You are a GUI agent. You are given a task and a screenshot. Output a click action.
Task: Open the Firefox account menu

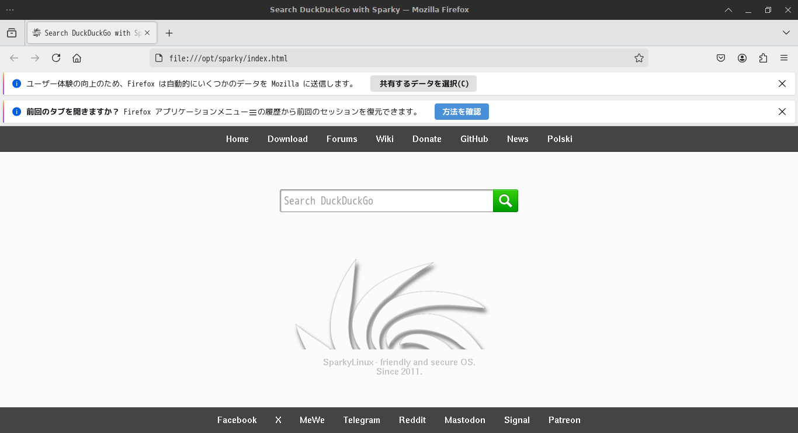click(742, 58)
